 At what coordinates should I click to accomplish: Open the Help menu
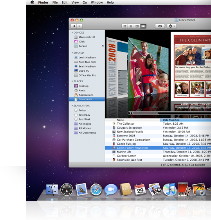(x=110, y=2)
